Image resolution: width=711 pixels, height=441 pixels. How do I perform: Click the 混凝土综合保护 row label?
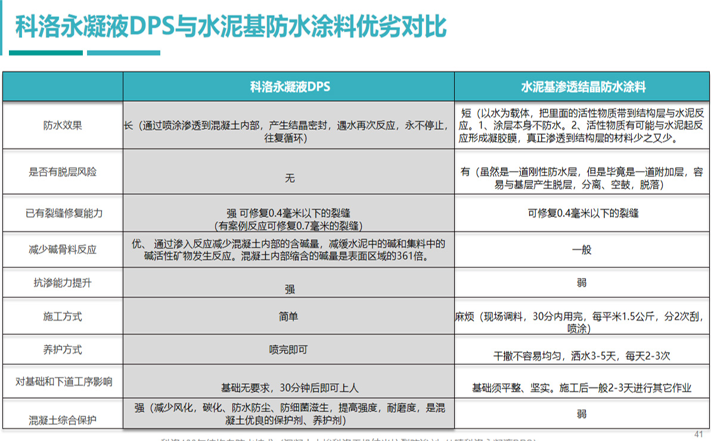[x=63, y=420]
